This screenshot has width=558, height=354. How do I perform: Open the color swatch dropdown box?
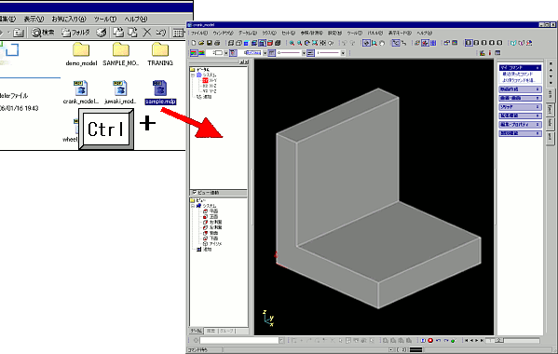click(x=217, y=53)
